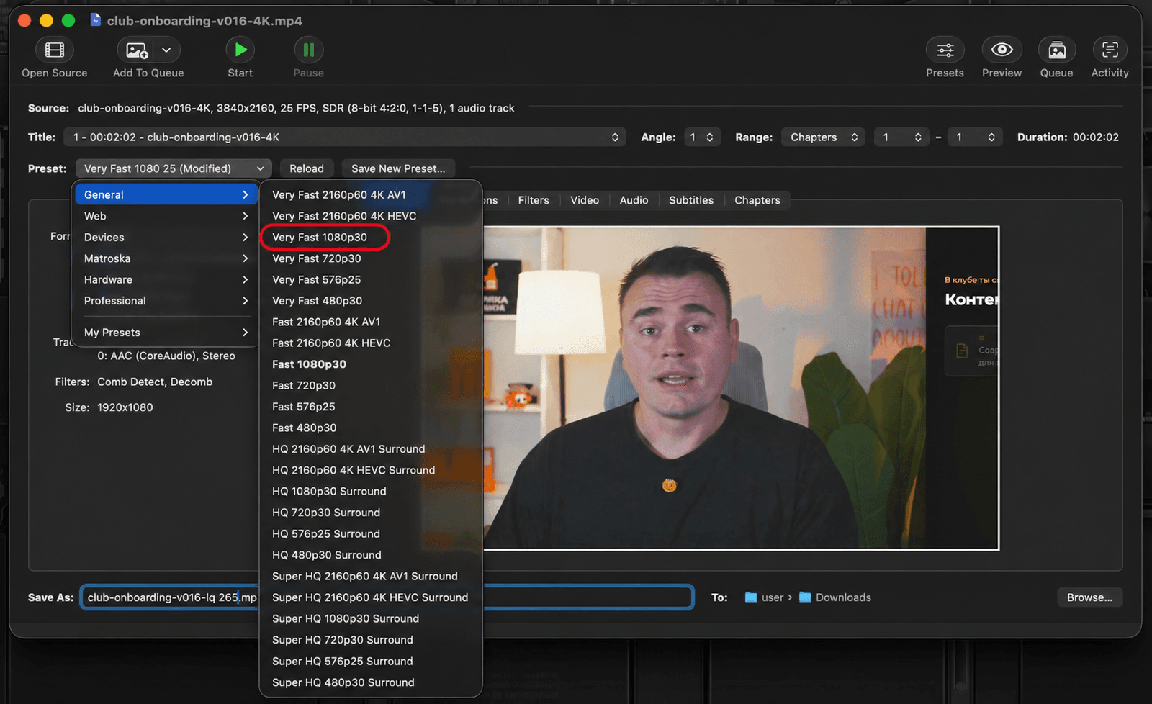
Task: Switch to the Subtitles tab
Action: (x=691, y=200)
